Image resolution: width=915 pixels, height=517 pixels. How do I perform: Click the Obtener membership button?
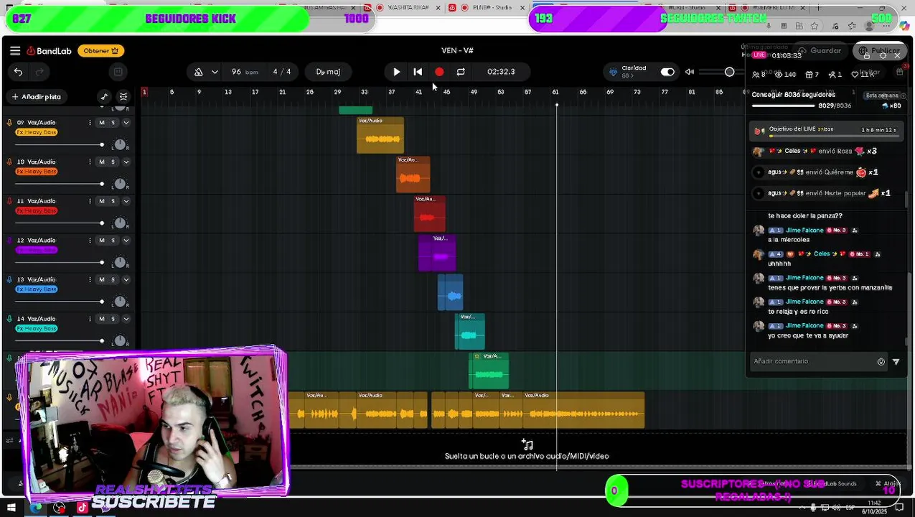click(101, 51)
